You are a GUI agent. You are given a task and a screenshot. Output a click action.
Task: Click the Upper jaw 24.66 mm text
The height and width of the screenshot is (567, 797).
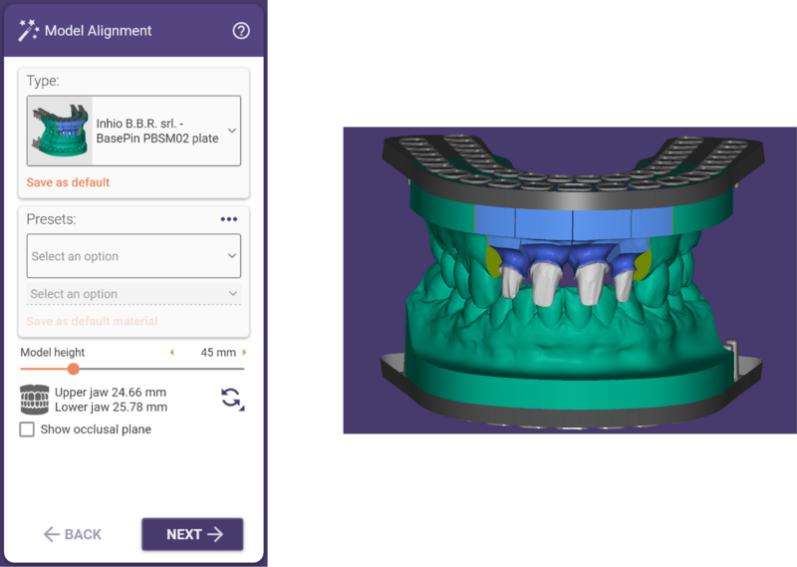coord(111,392)
